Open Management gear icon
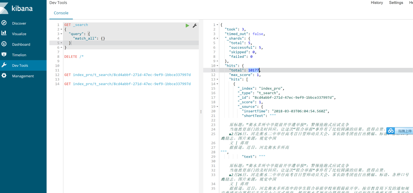The height and width of the screenshot is (193, 413). [x=4, y=76]
